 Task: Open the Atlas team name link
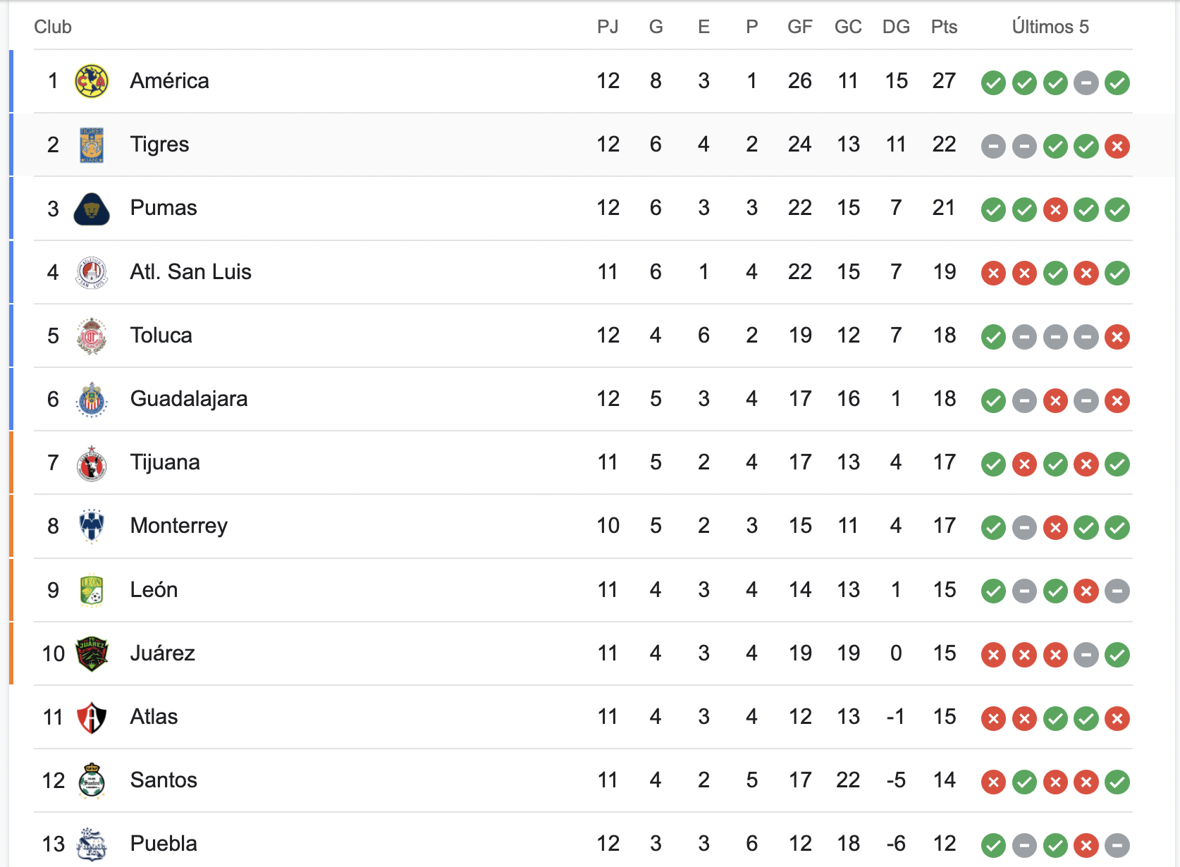[x=154, y=717]
